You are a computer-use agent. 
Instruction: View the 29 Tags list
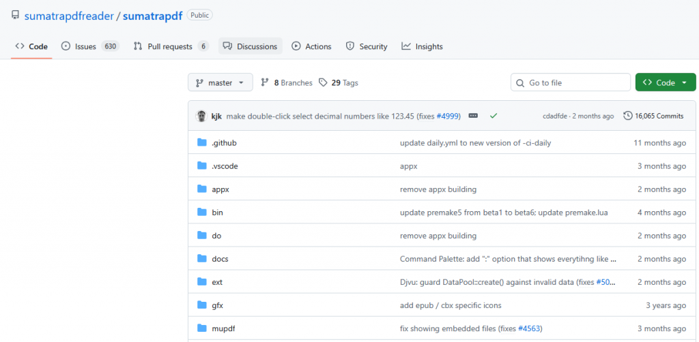(338, 82)
